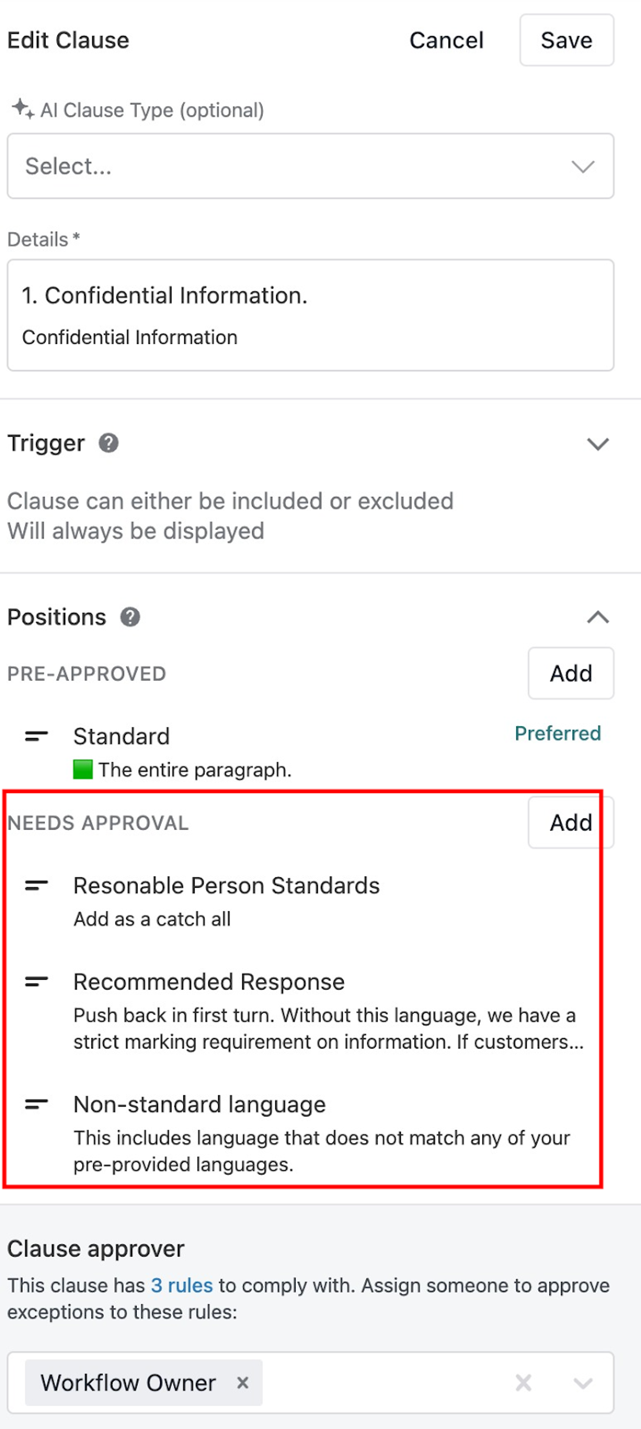Screen dimensions: 641x1429
Task: Click drag handle beside Resonable Person Standards
Action: point(36,885)
